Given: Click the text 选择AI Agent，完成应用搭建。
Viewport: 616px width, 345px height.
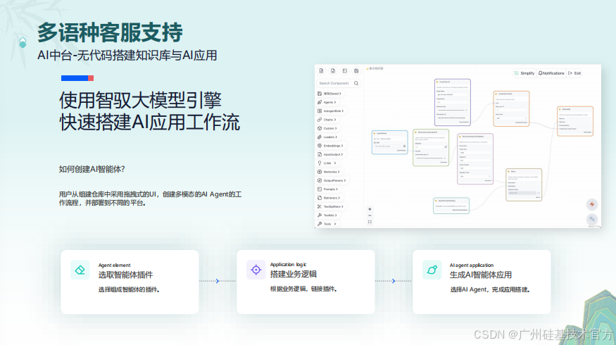Looking at the screenshot, I should [x=490, y=289].
